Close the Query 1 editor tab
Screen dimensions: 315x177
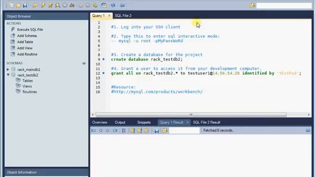[109, 15]
